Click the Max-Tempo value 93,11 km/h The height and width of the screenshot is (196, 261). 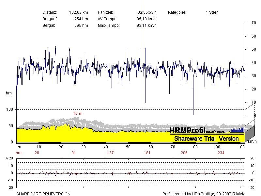146,25
